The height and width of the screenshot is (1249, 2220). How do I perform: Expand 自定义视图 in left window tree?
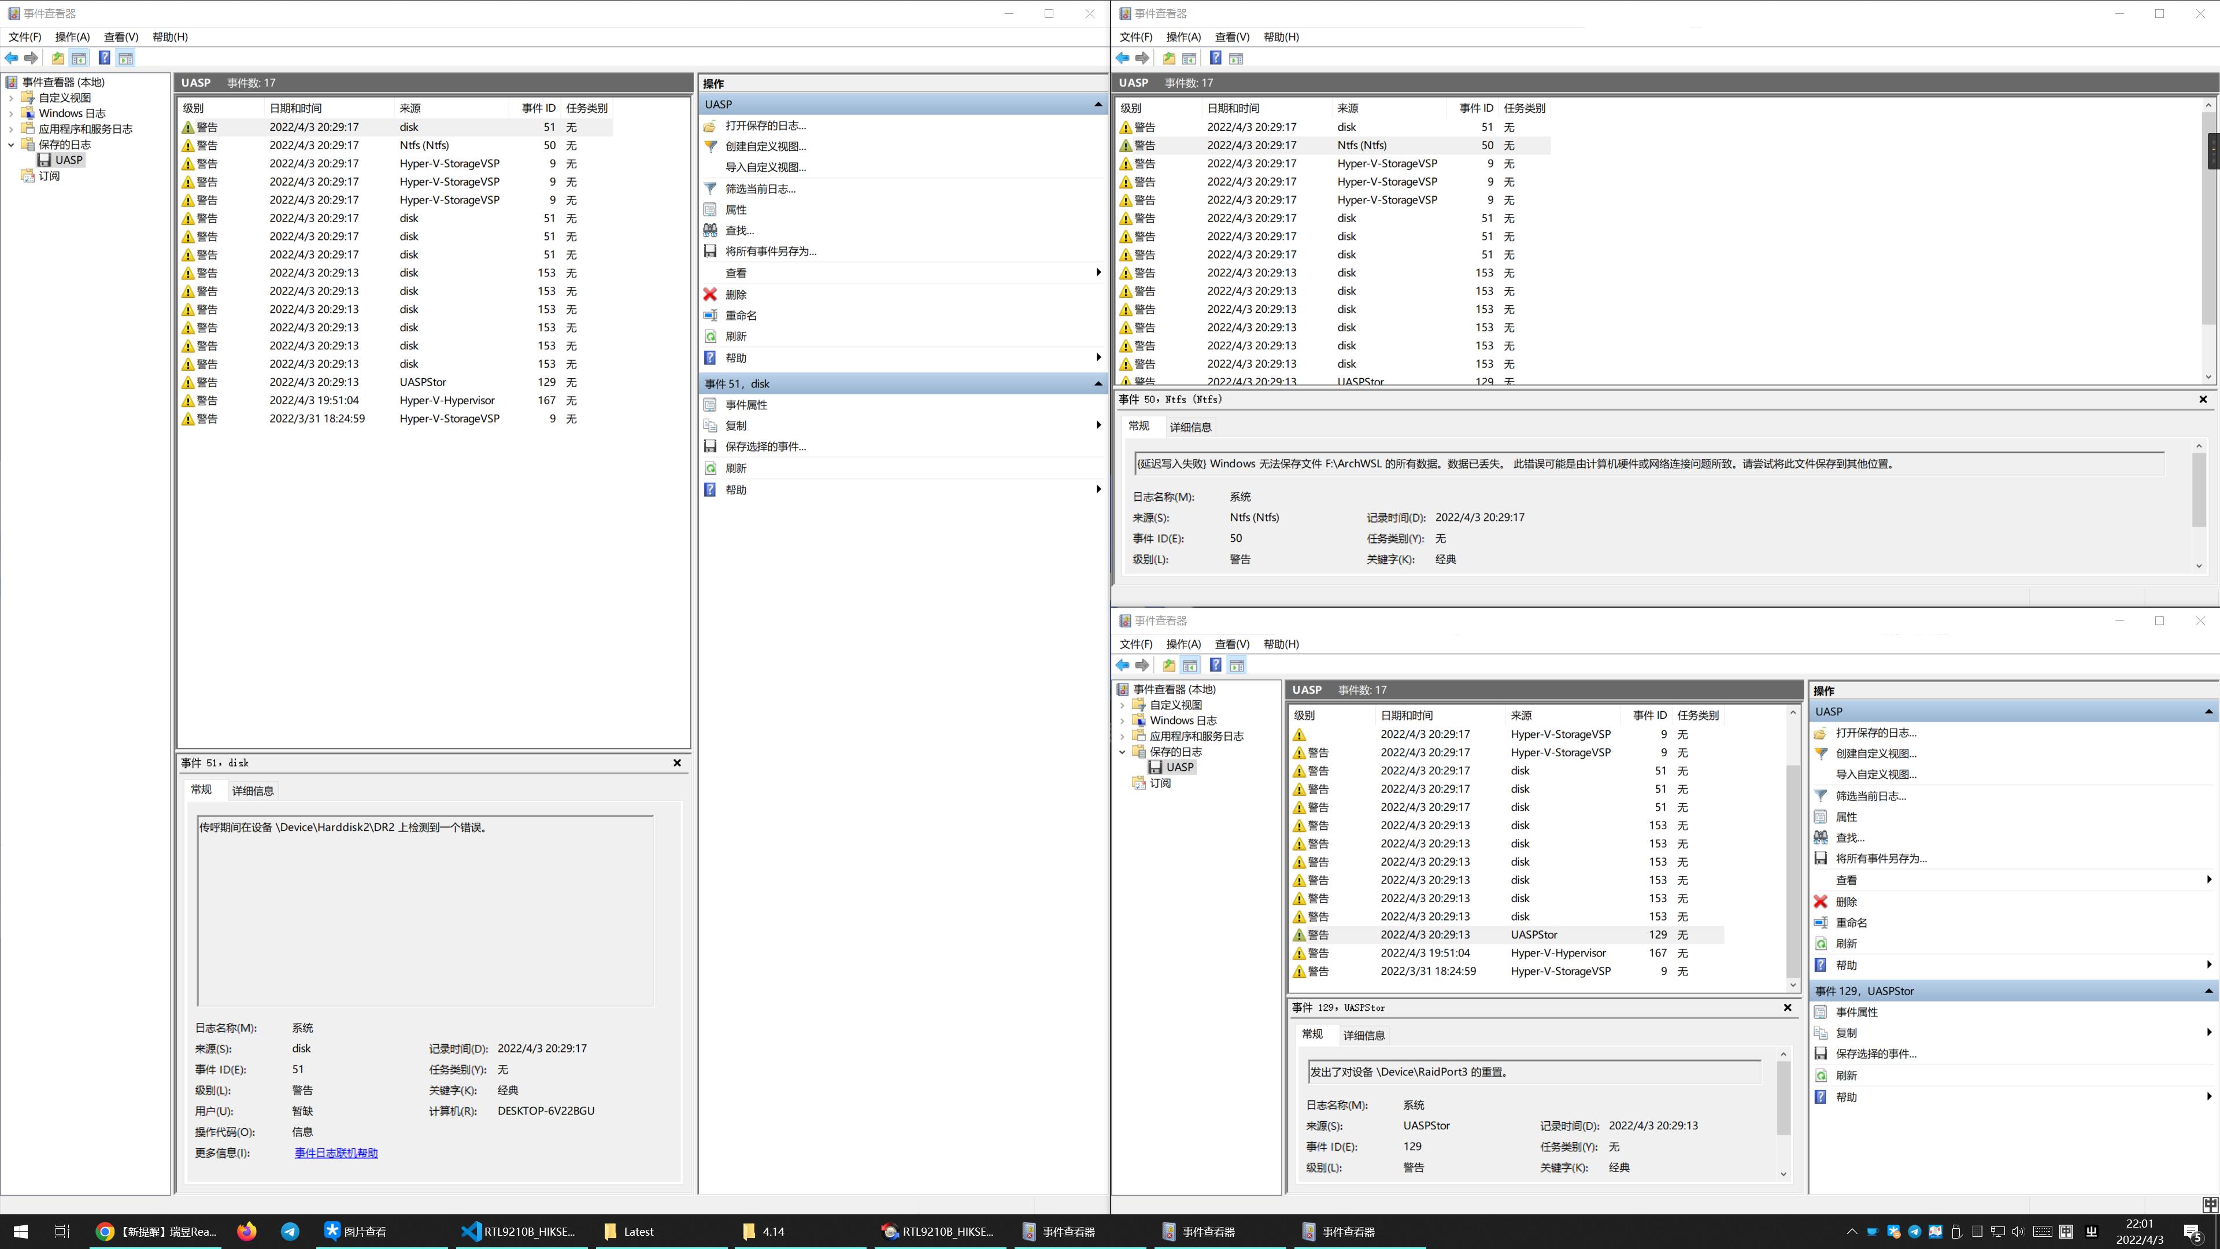coord(11,97)
